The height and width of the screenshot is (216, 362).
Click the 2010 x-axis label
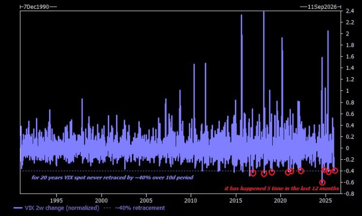pyautogui.click(x=191, y=200)
